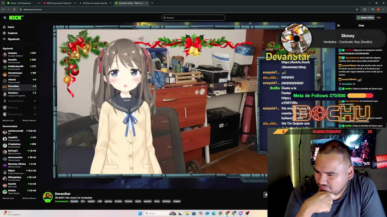The width and height of the screenshot is (387, 217).
Task: Click DevanStar's live avatar below the video
Action: tap(47, 197)
